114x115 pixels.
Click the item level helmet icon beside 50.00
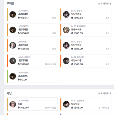(19, 80)
